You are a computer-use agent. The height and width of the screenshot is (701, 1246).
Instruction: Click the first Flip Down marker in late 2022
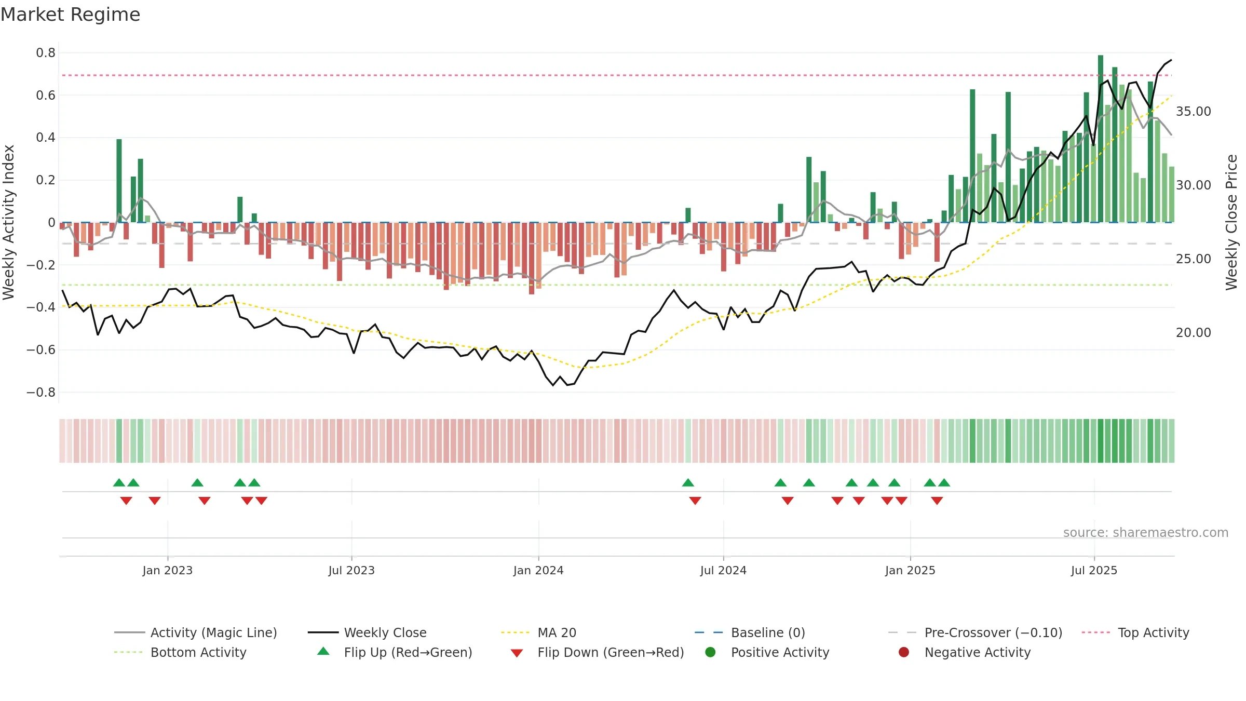point(126,501)
